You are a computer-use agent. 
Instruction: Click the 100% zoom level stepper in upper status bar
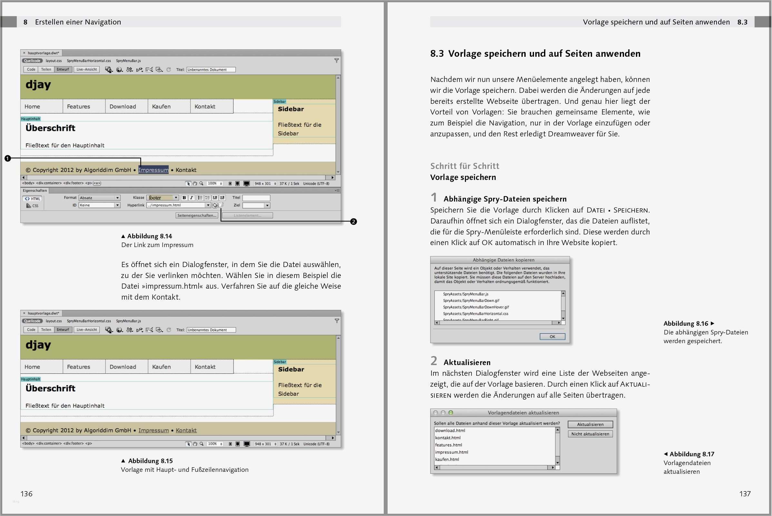click(x=221, y=184)
